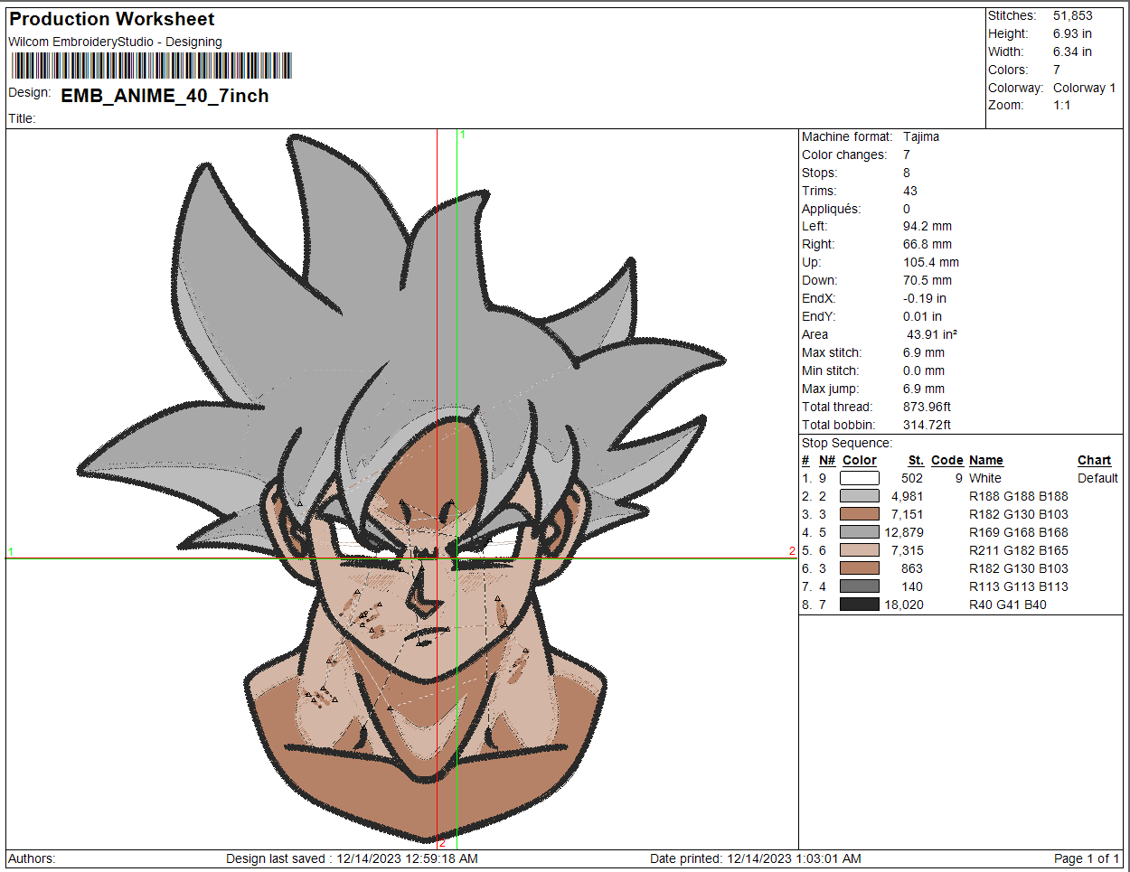Click the Left value "94.2 mm"

928,226
